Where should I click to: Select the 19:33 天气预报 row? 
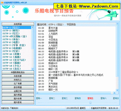(x=76, y=84)
